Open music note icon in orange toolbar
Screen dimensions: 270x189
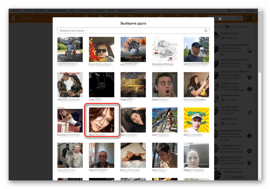point(177,16)
